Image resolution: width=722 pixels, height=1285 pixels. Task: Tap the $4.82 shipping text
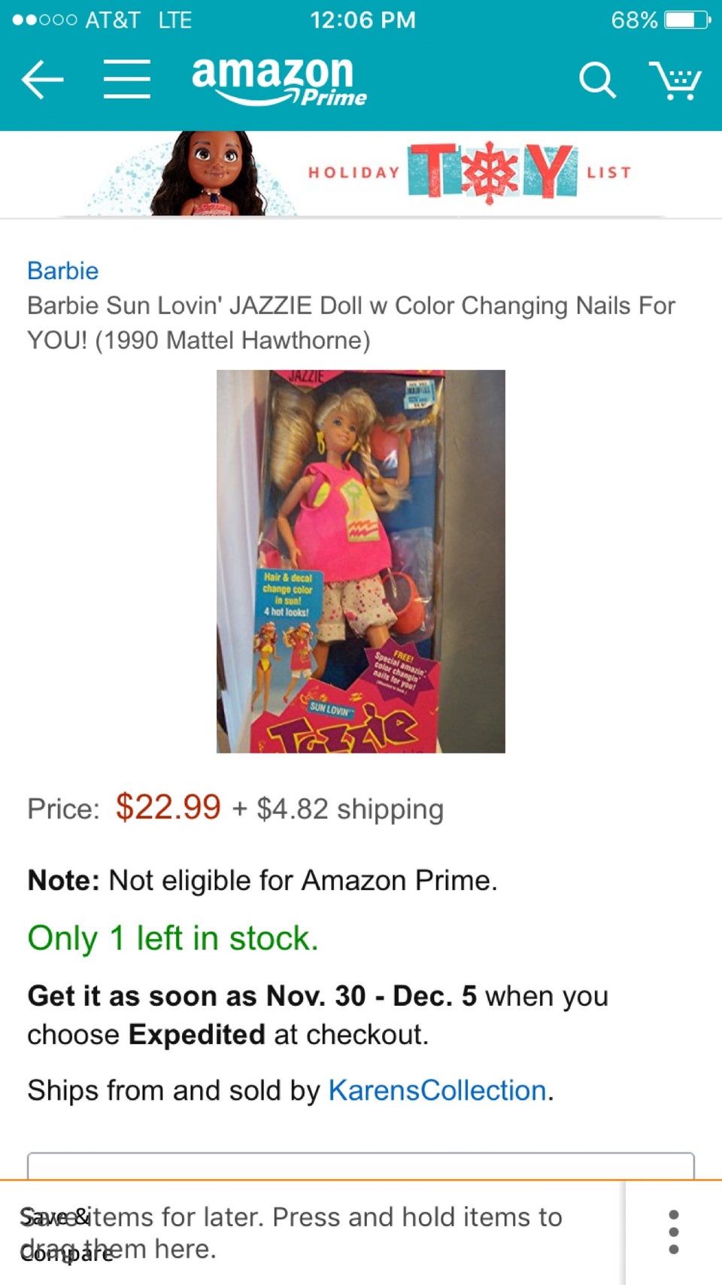click(350, 810)
